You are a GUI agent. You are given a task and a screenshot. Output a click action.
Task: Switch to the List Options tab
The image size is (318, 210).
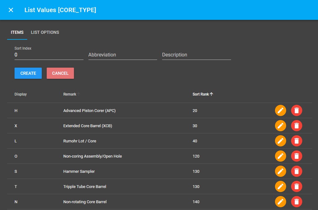point(45,32)
